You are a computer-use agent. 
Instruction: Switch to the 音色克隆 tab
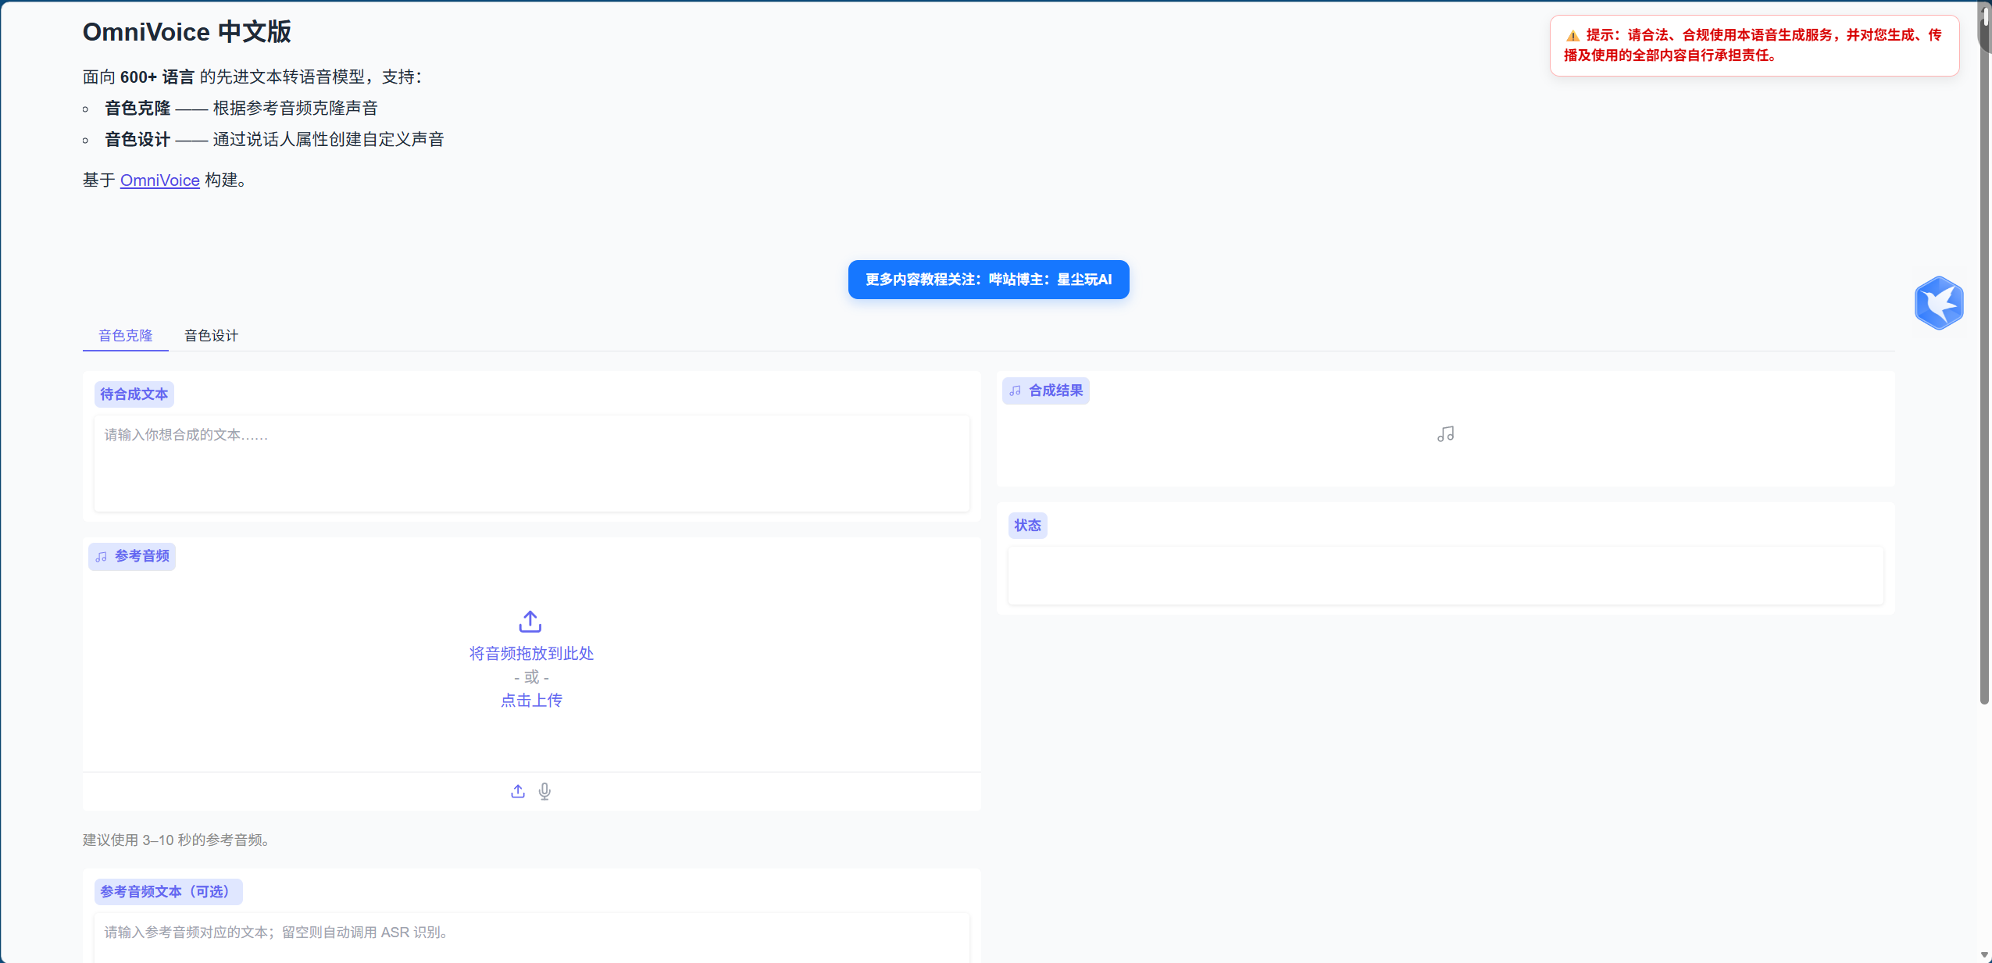pos(126,336)
